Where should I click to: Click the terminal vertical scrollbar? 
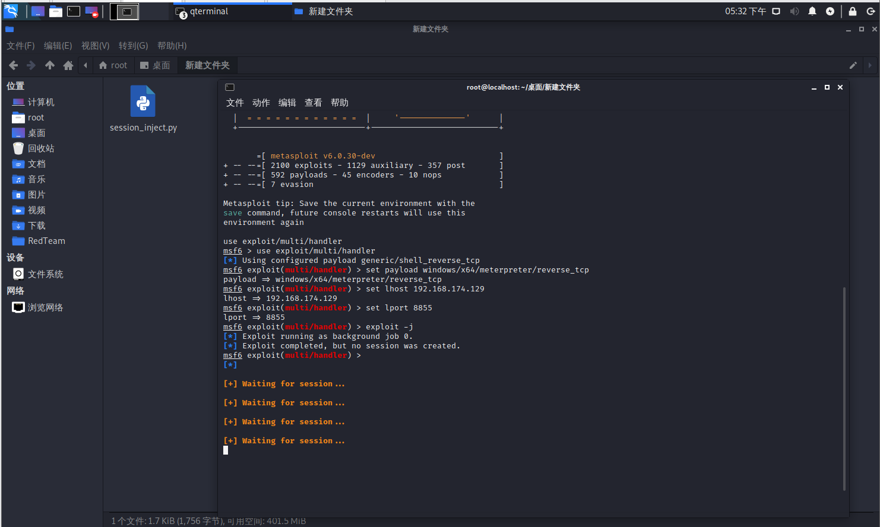(x=844, y=389)
